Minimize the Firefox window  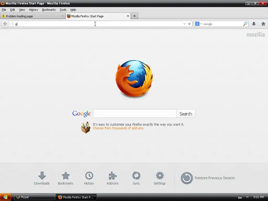click(248, 3)
